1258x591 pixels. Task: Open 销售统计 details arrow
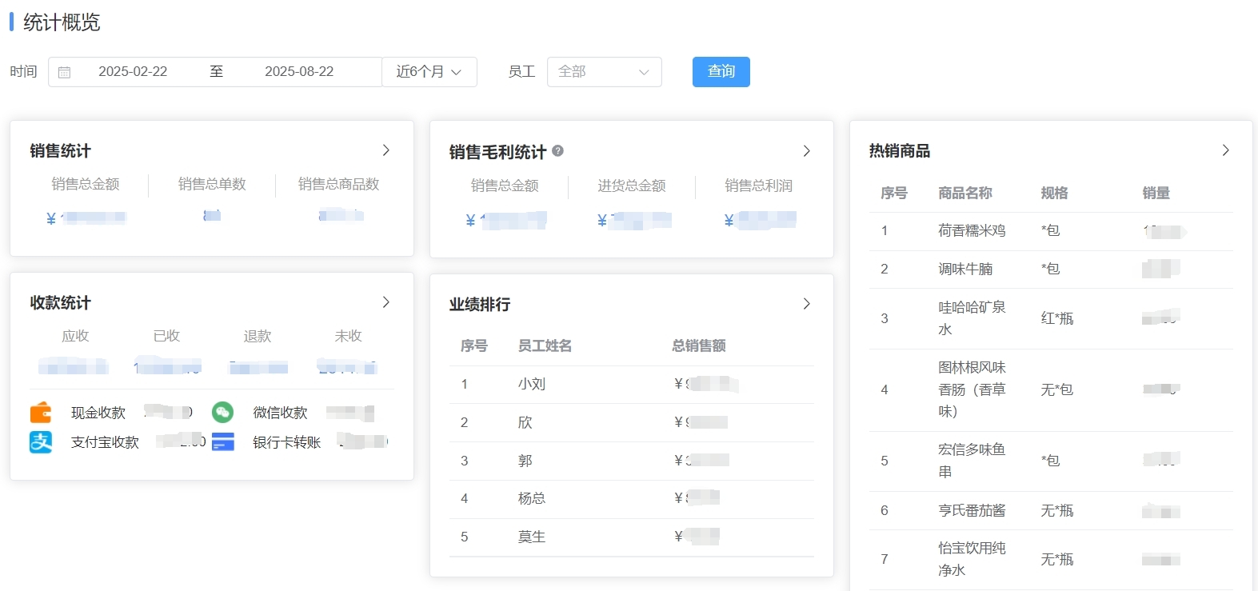point(386,150)
